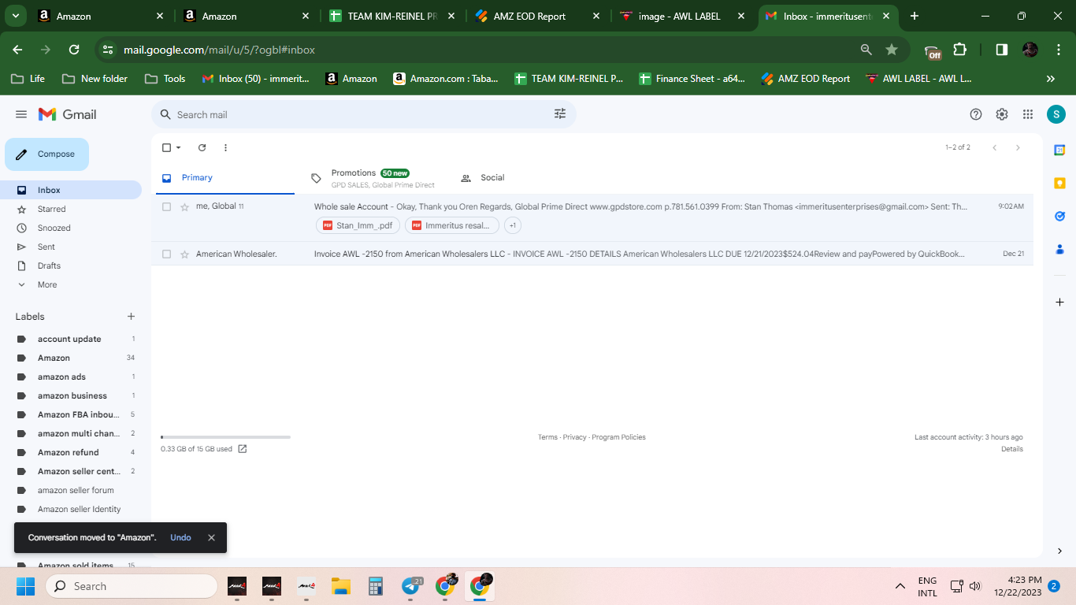The width and height of the screenshot is (1076, 605).
Task: Bookmark this tab star icon in address bar
Action: click(892, 50)
